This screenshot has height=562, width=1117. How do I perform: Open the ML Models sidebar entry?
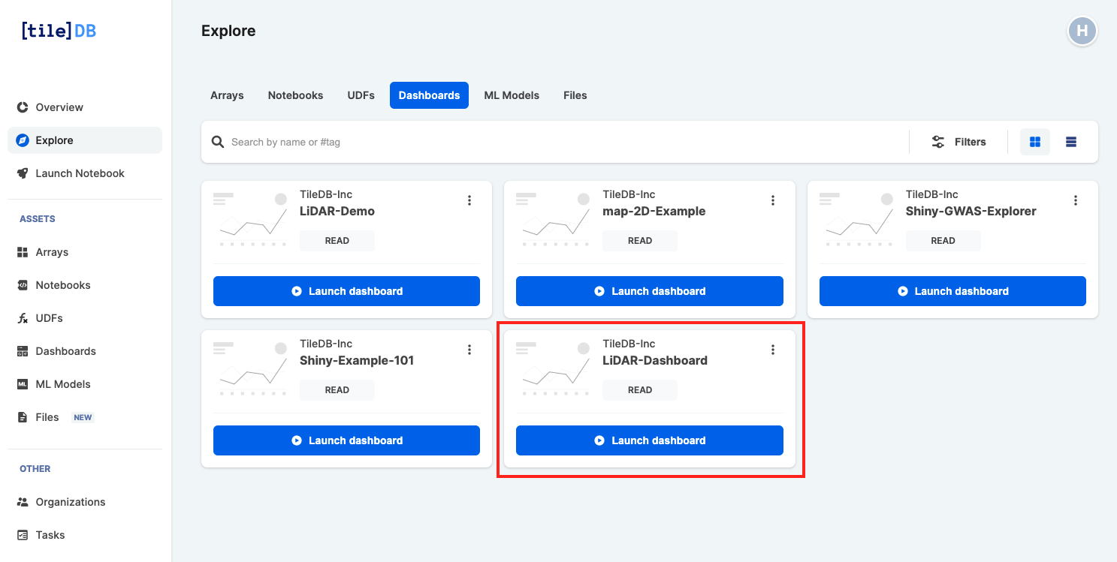tap(62, 383)
